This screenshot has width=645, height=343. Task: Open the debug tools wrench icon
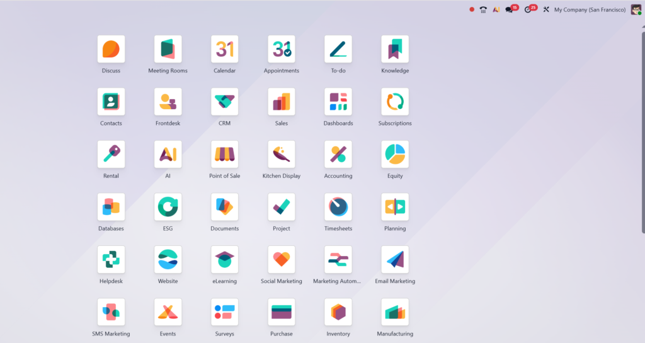click(546, 9)
